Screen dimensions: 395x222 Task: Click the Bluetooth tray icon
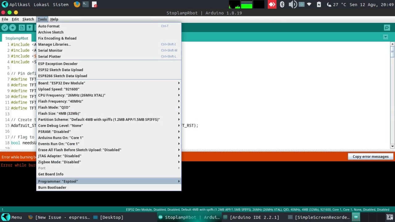[x=282, y=4]
